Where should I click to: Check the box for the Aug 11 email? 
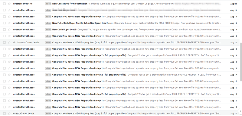pyautogui.click(x=5, y=113)
